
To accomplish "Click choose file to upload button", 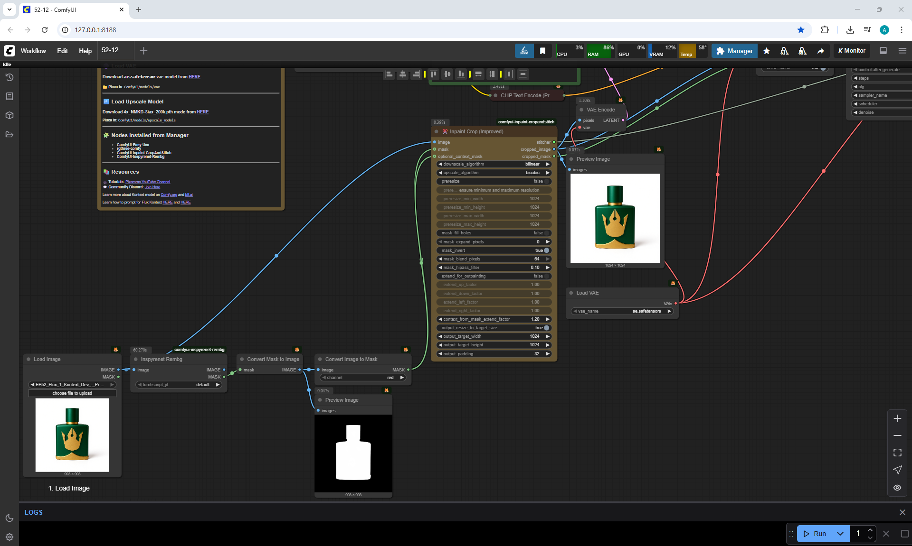I will pos(72,393).
